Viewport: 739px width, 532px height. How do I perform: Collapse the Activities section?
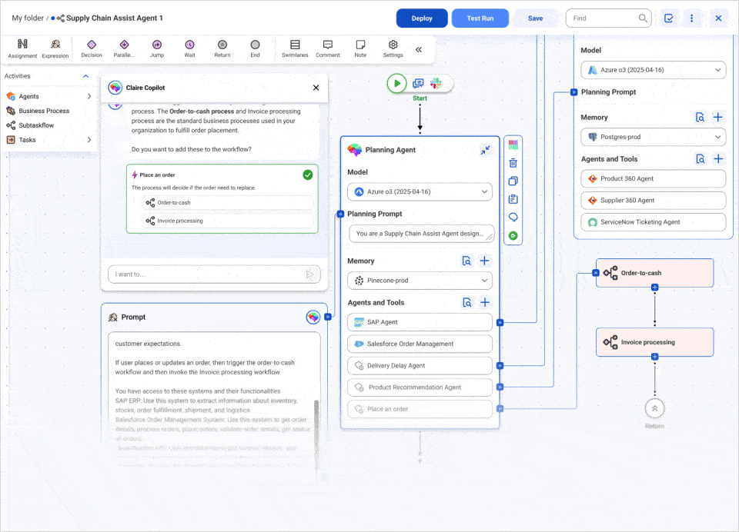[x=85, y=76]
